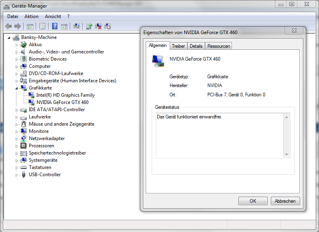Open the Aktion menu
Viewport: 319px width, 232px height.
click(x=31, y=16)
